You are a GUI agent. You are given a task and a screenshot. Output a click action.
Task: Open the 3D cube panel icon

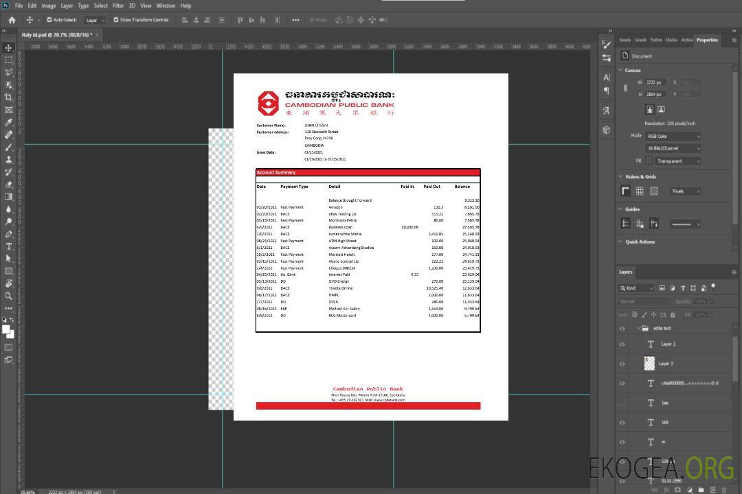(x=606, y=130)
